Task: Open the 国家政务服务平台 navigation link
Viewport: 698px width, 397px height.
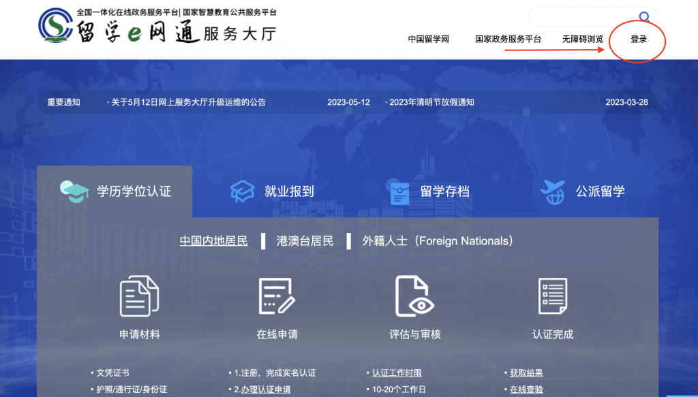Action: coord(508,39)
